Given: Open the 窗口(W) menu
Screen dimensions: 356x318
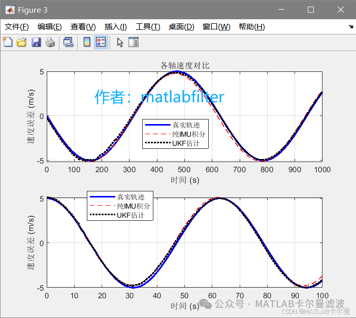Looking at the screenshot, I should pos(216,27).
